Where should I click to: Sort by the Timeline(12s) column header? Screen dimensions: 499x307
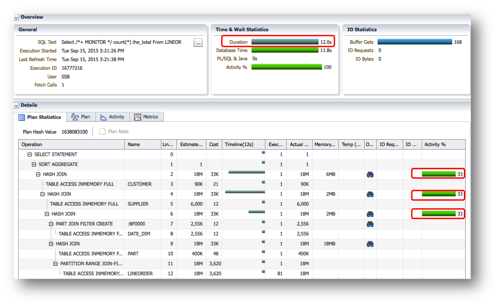click(244, 144)
